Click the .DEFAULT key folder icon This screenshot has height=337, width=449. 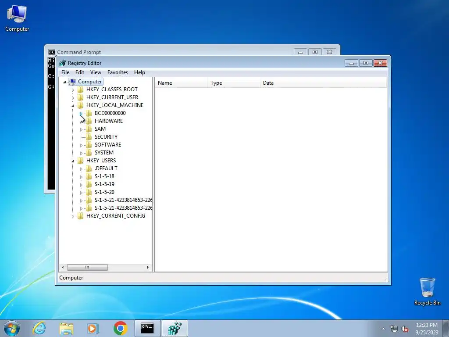89,168
